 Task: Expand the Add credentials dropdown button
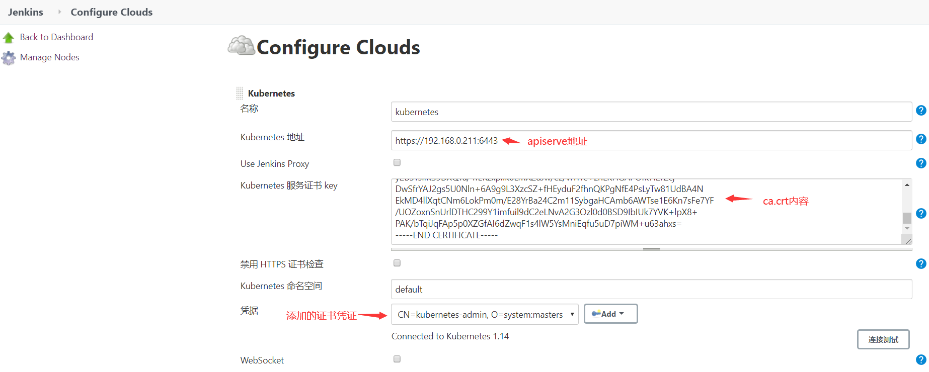[x=610, y=314]
